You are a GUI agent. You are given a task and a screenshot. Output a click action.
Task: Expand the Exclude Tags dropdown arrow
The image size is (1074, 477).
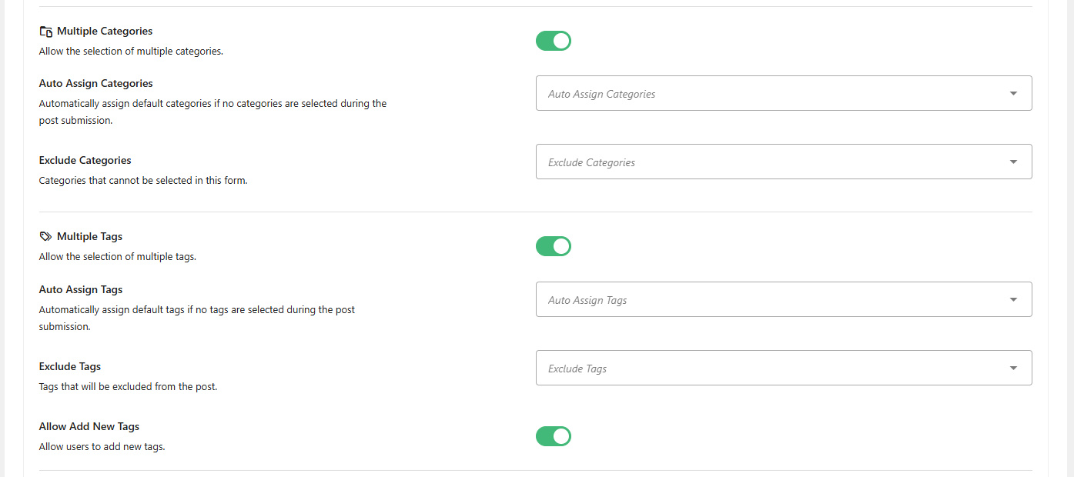(1013, 369)
